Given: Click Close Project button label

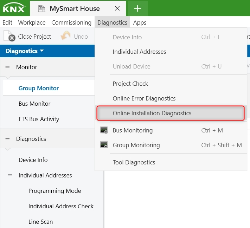Looking at the screenshot, I should coord(34,37).
